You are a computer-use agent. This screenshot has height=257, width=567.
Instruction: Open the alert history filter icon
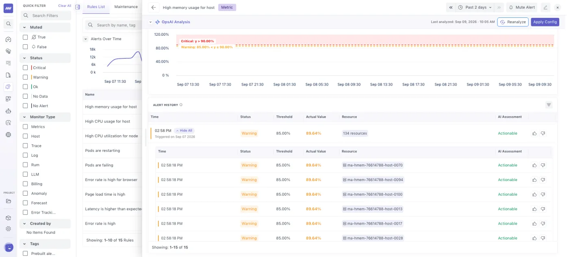(x=549, y=105)
